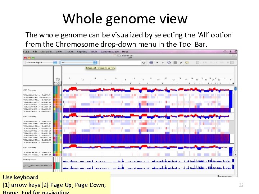Open the Genomes menu
259x194 pixels.
click(46, 51)
